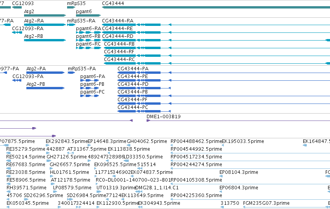Select the RP004225360.5prime label
Image resolution: width=330 pixels, height=209 pixels.
(196, 196)
